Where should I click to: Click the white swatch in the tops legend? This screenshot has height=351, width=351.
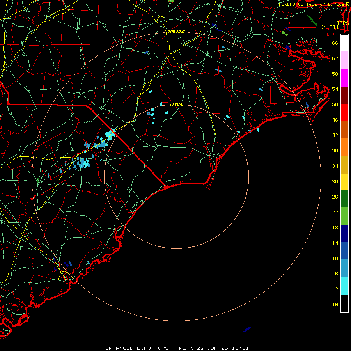tap(344, 43)
